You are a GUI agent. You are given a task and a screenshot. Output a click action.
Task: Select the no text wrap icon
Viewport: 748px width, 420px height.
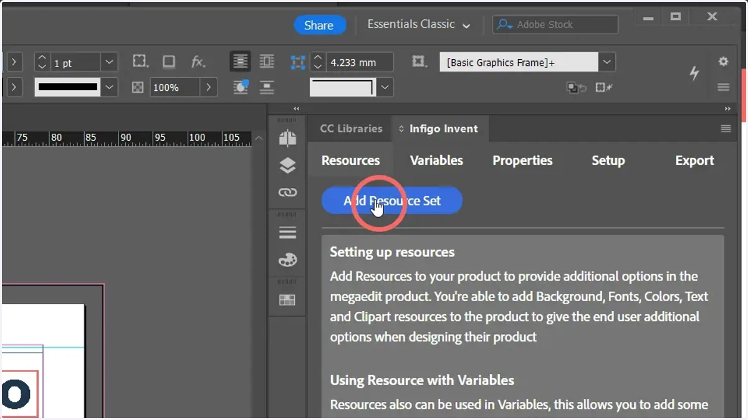click(240, 62)
